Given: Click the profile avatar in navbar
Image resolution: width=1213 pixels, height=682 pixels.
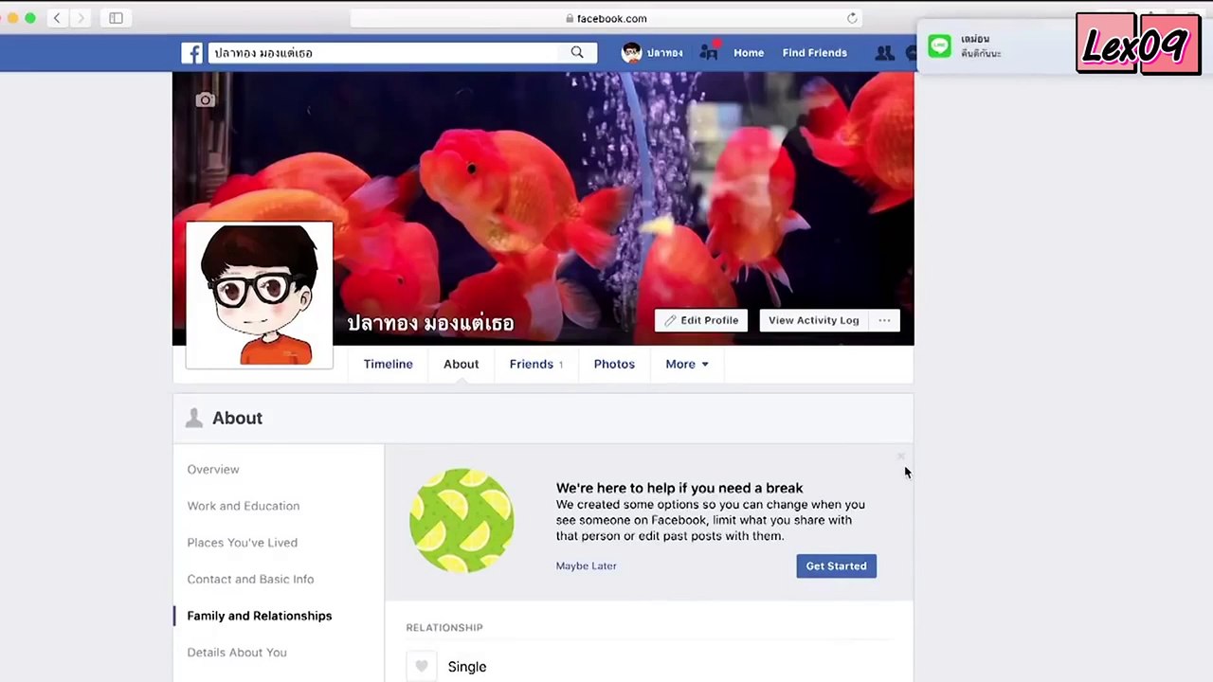Looking at the screenshot, I should click(x=631, y=53).
